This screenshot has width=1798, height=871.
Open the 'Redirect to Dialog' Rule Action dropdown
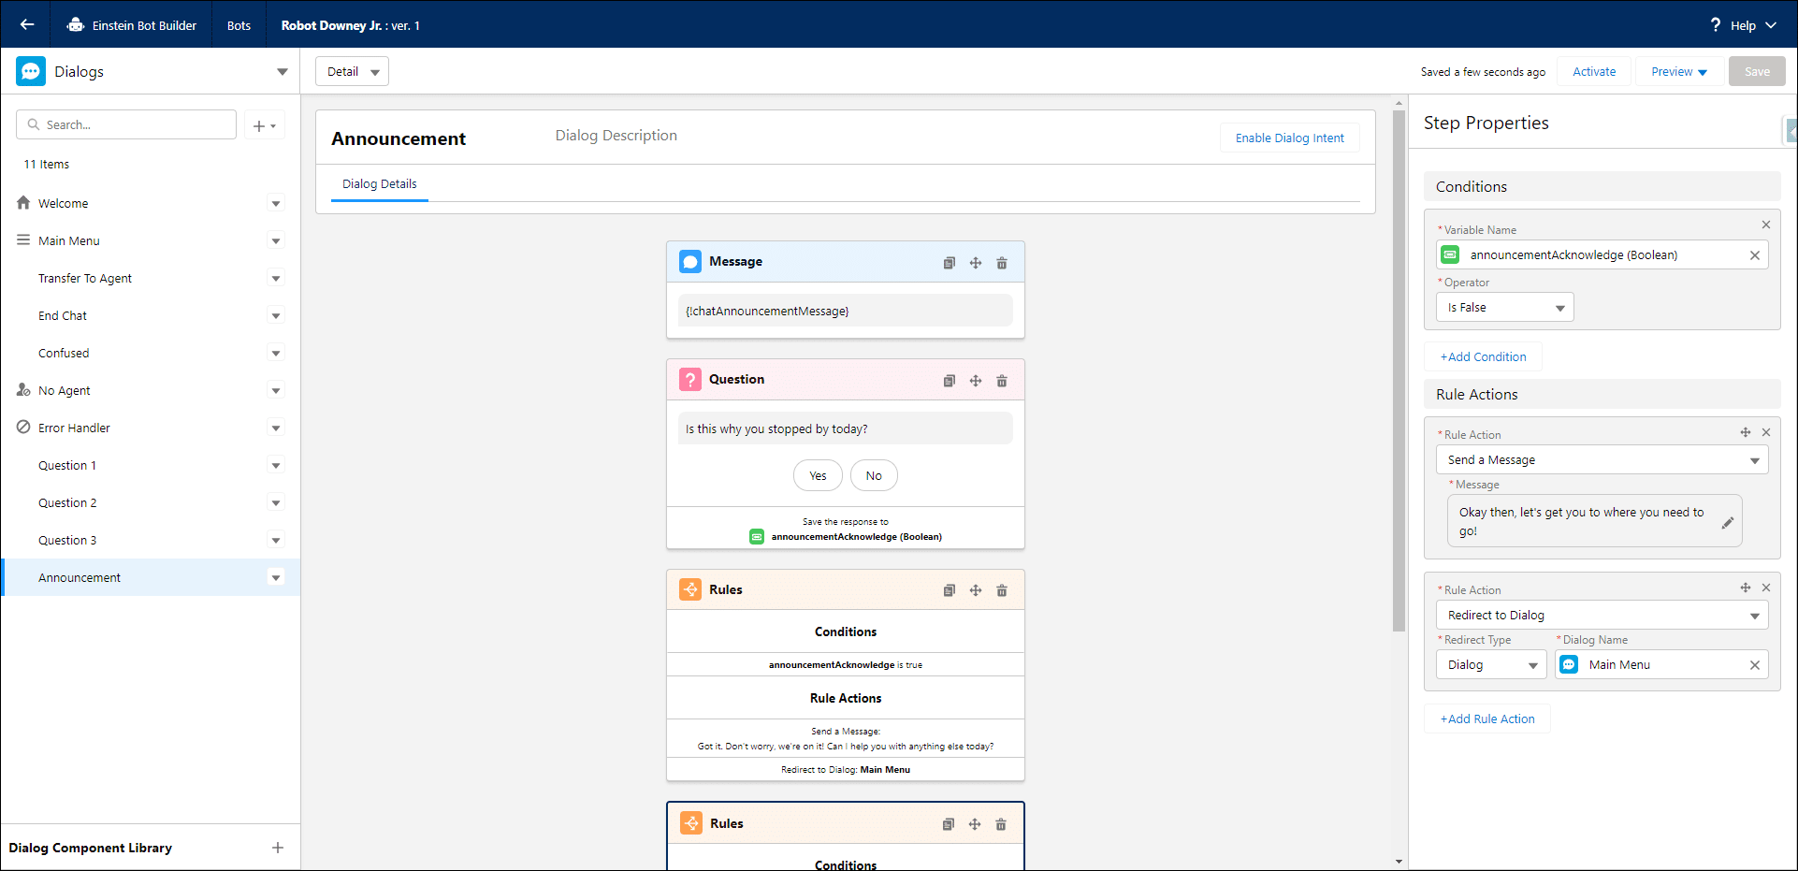[1602, 615]
